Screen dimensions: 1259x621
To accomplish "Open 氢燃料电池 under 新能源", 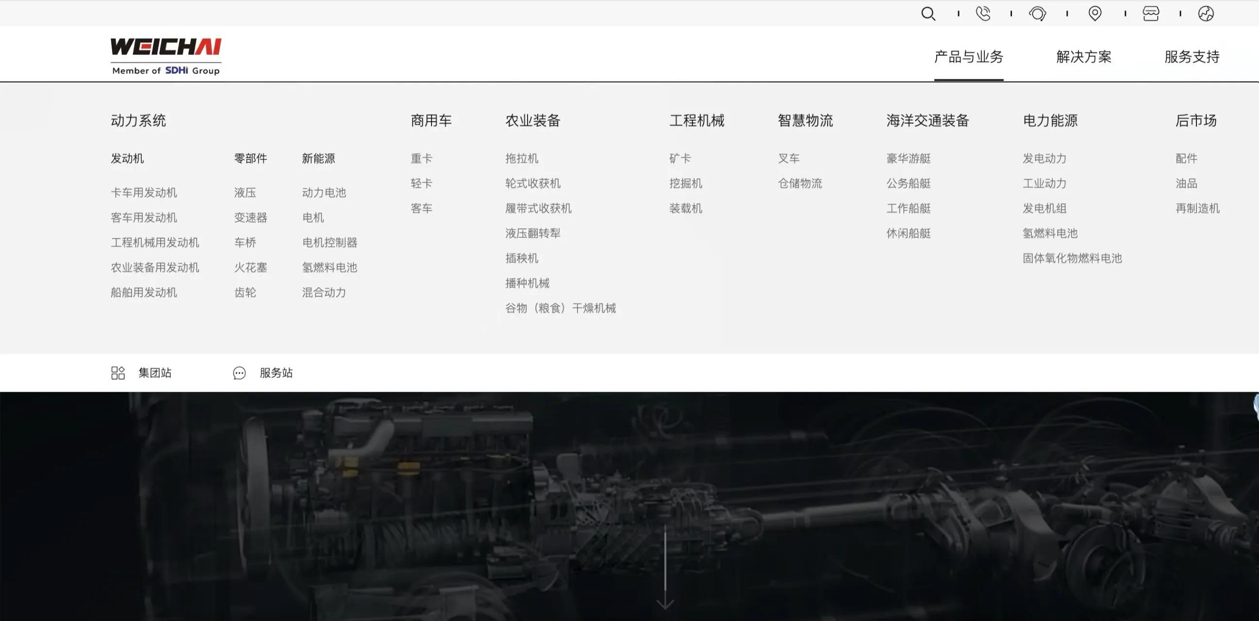I will click(x=330, y=267).
